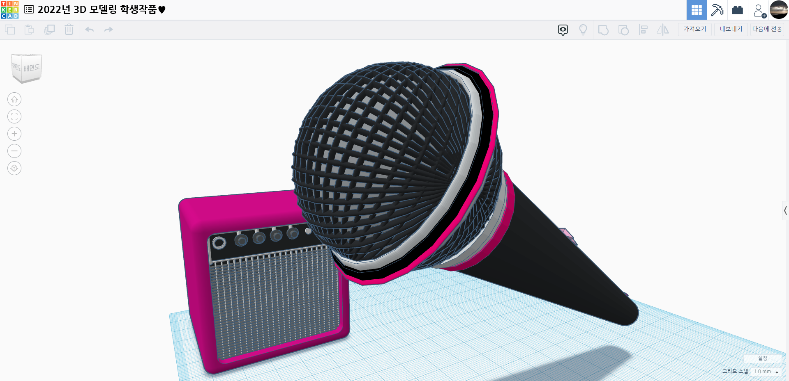Viewport: 789px width, 381px height.
Task: Toggle perspective/orthographic view cube icon
Action: coord(14,168)
